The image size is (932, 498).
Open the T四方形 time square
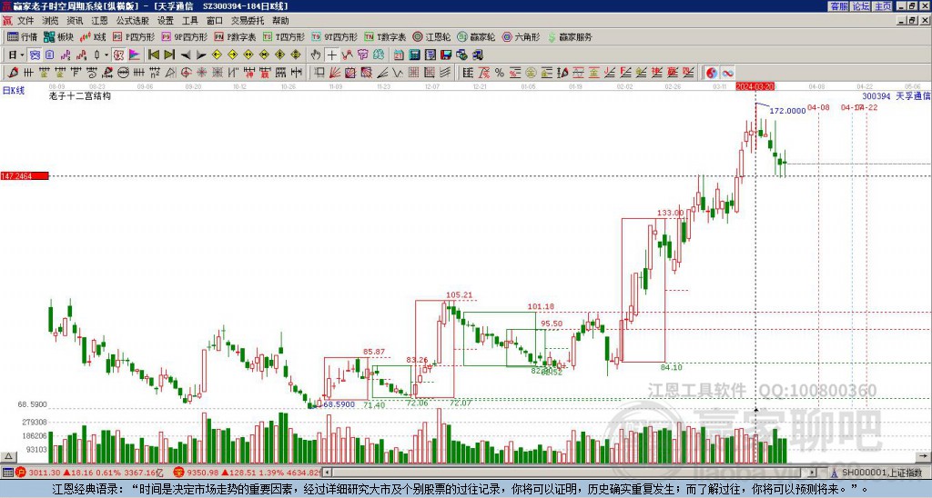click(x=284, y=36)
